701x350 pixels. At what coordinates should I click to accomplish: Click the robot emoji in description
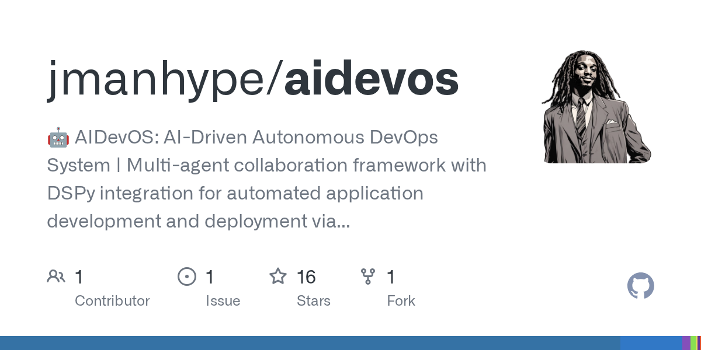[58, 138]
